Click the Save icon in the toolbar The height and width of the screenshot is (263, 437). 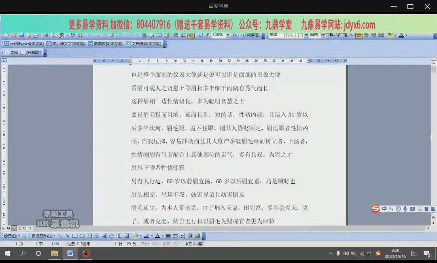click(x=21, y=36)
